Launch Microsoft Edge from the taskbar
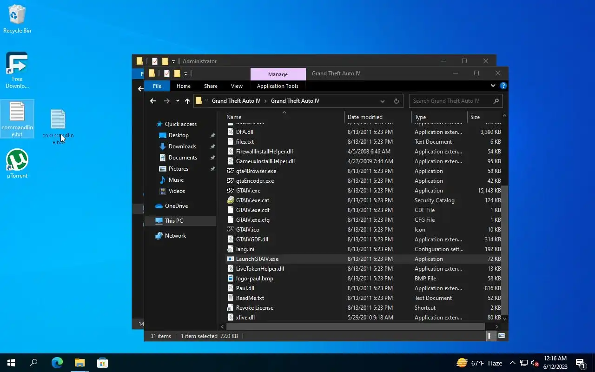Screen dimensions: 595x372 point(57,363)
